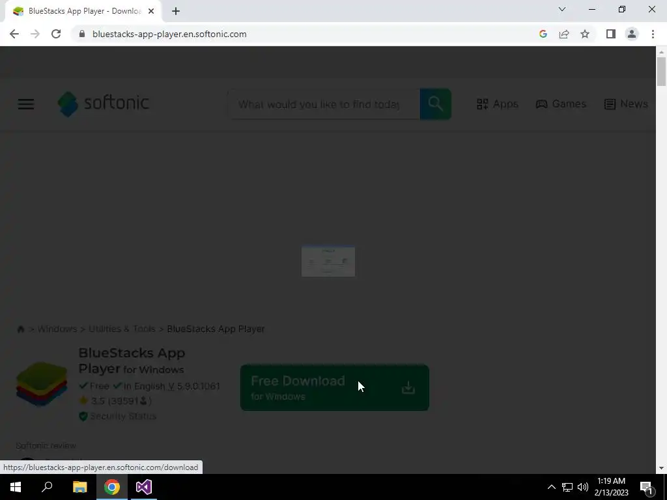Click the Softonic review label
This screenshot has width=667, height=500.
click(x=46, y=445)
